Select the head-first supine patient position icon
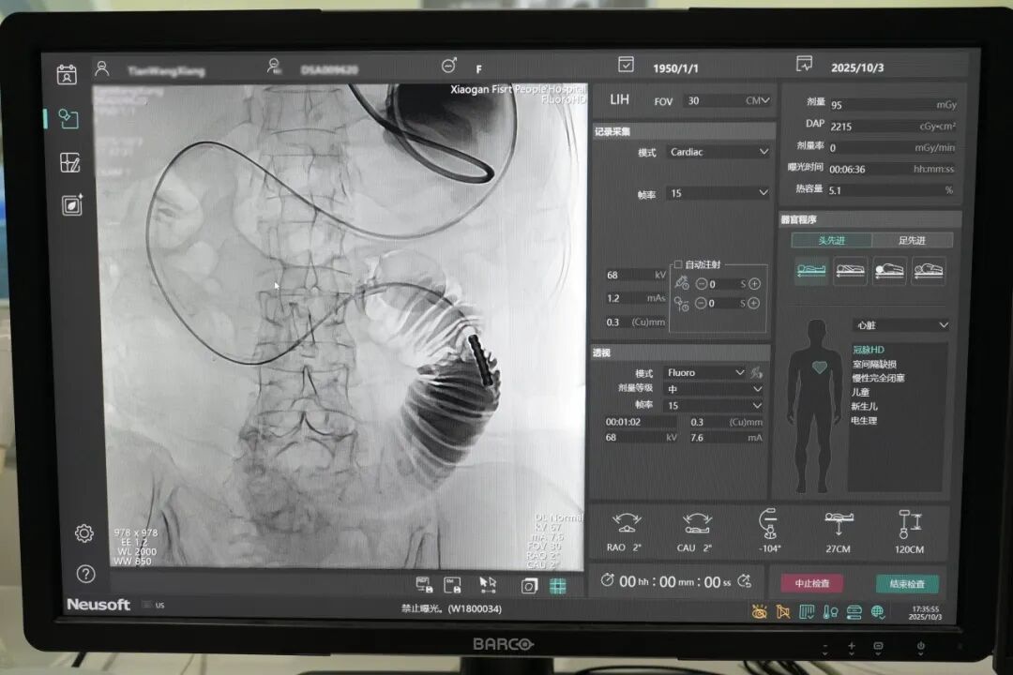The height and width of the screenshot is (675, 1013). [x=810, y=271]
